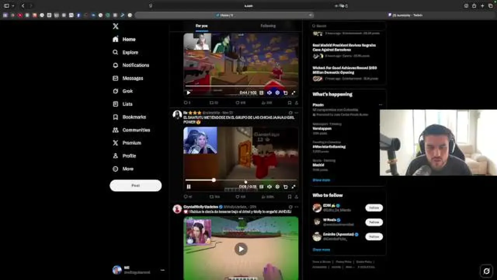Image resolution: width=497 pixels, height=280 pixels.
Task: Open picture-in-picture on the top video
Action: tap(285, 93)
